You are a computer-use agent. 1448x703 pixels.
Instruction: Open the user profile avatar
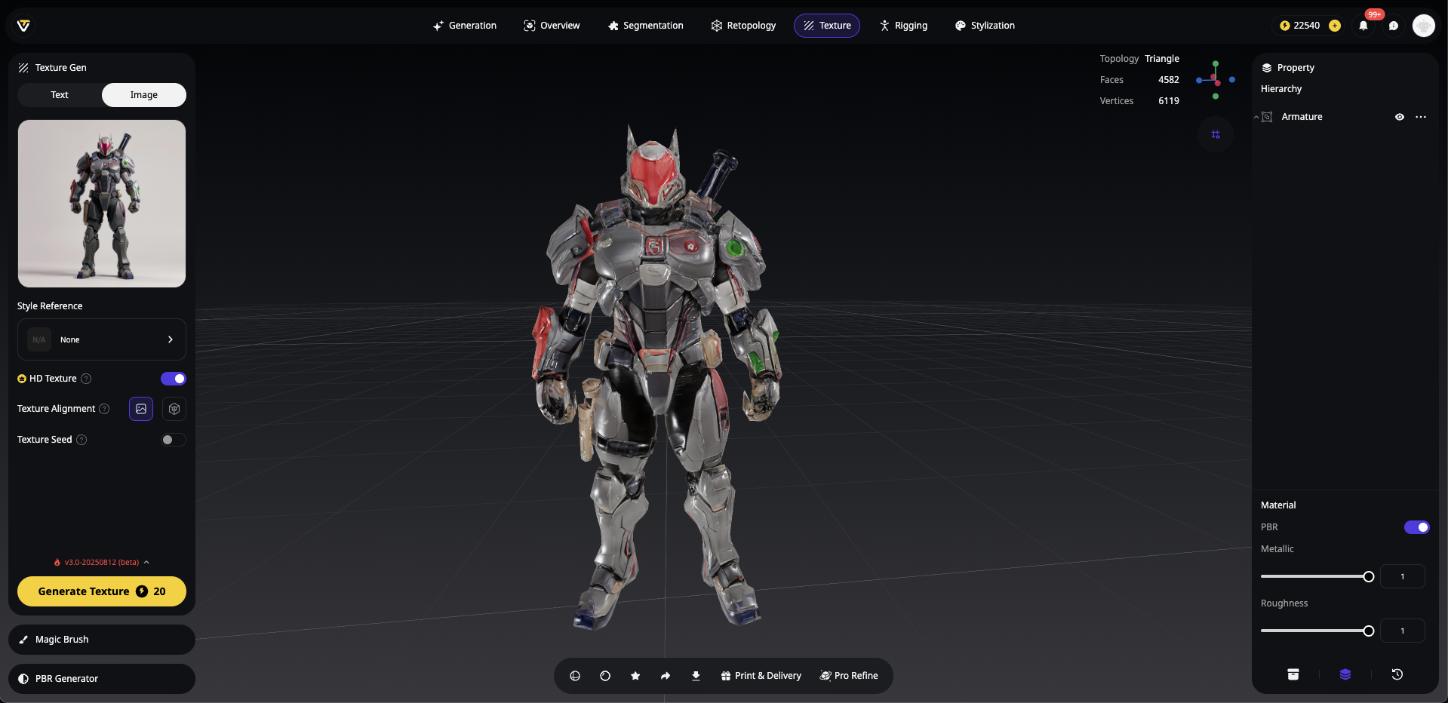click(x=1424, y=26)
